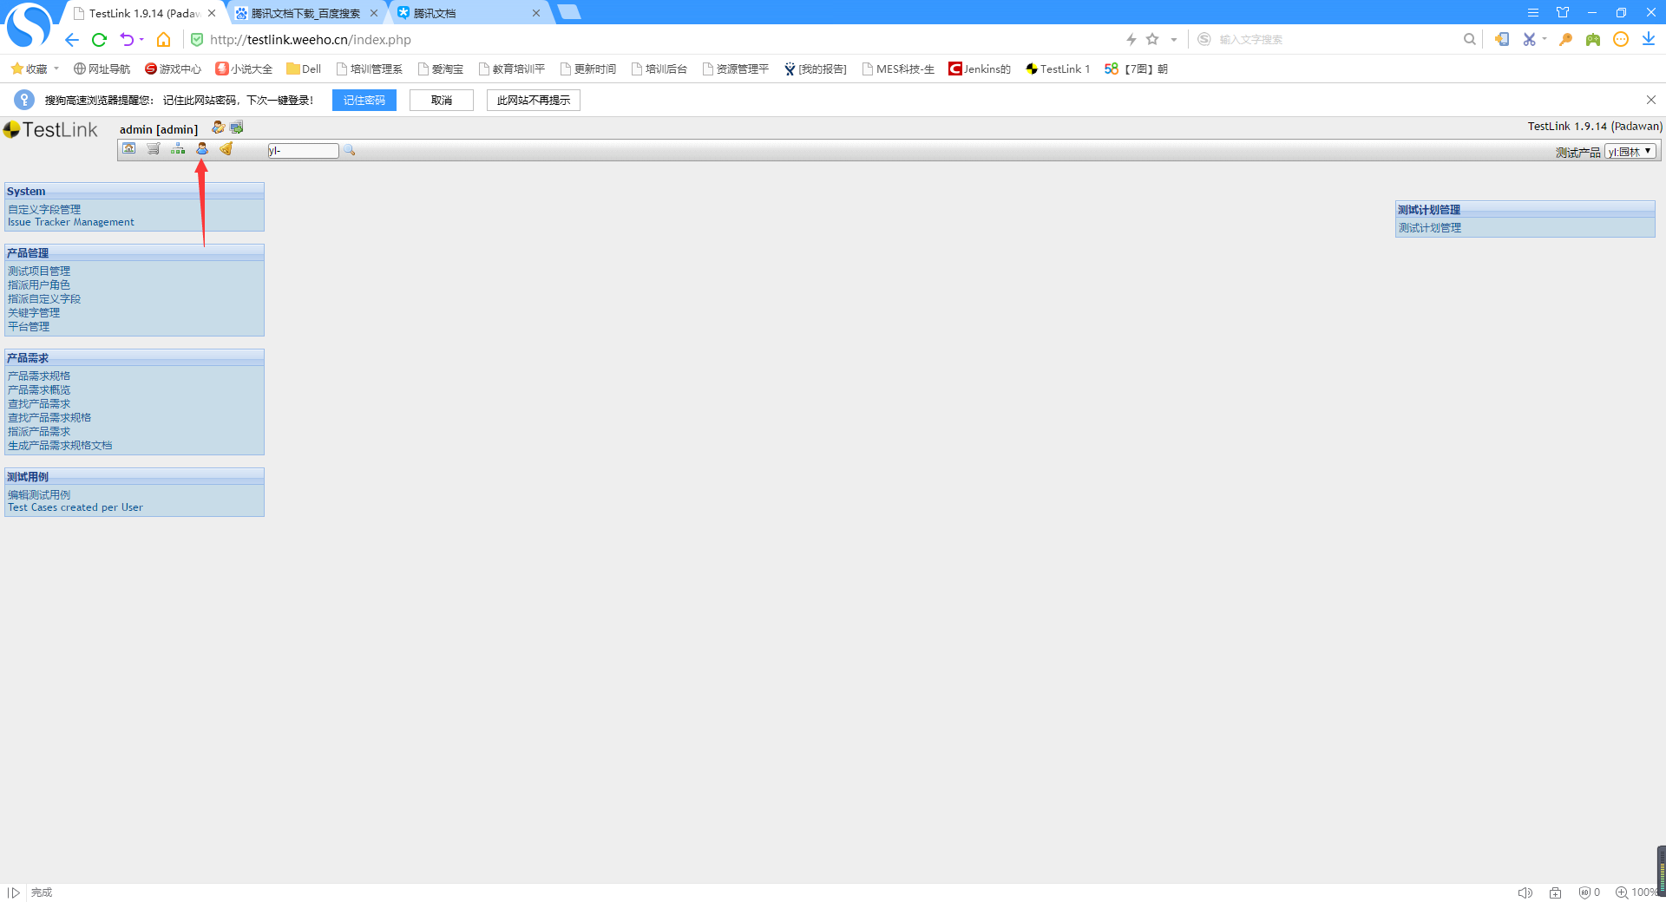Open the 生成产品需求规格文档 link
This screenshot has width=1666, height=902.
coord(60,445)
